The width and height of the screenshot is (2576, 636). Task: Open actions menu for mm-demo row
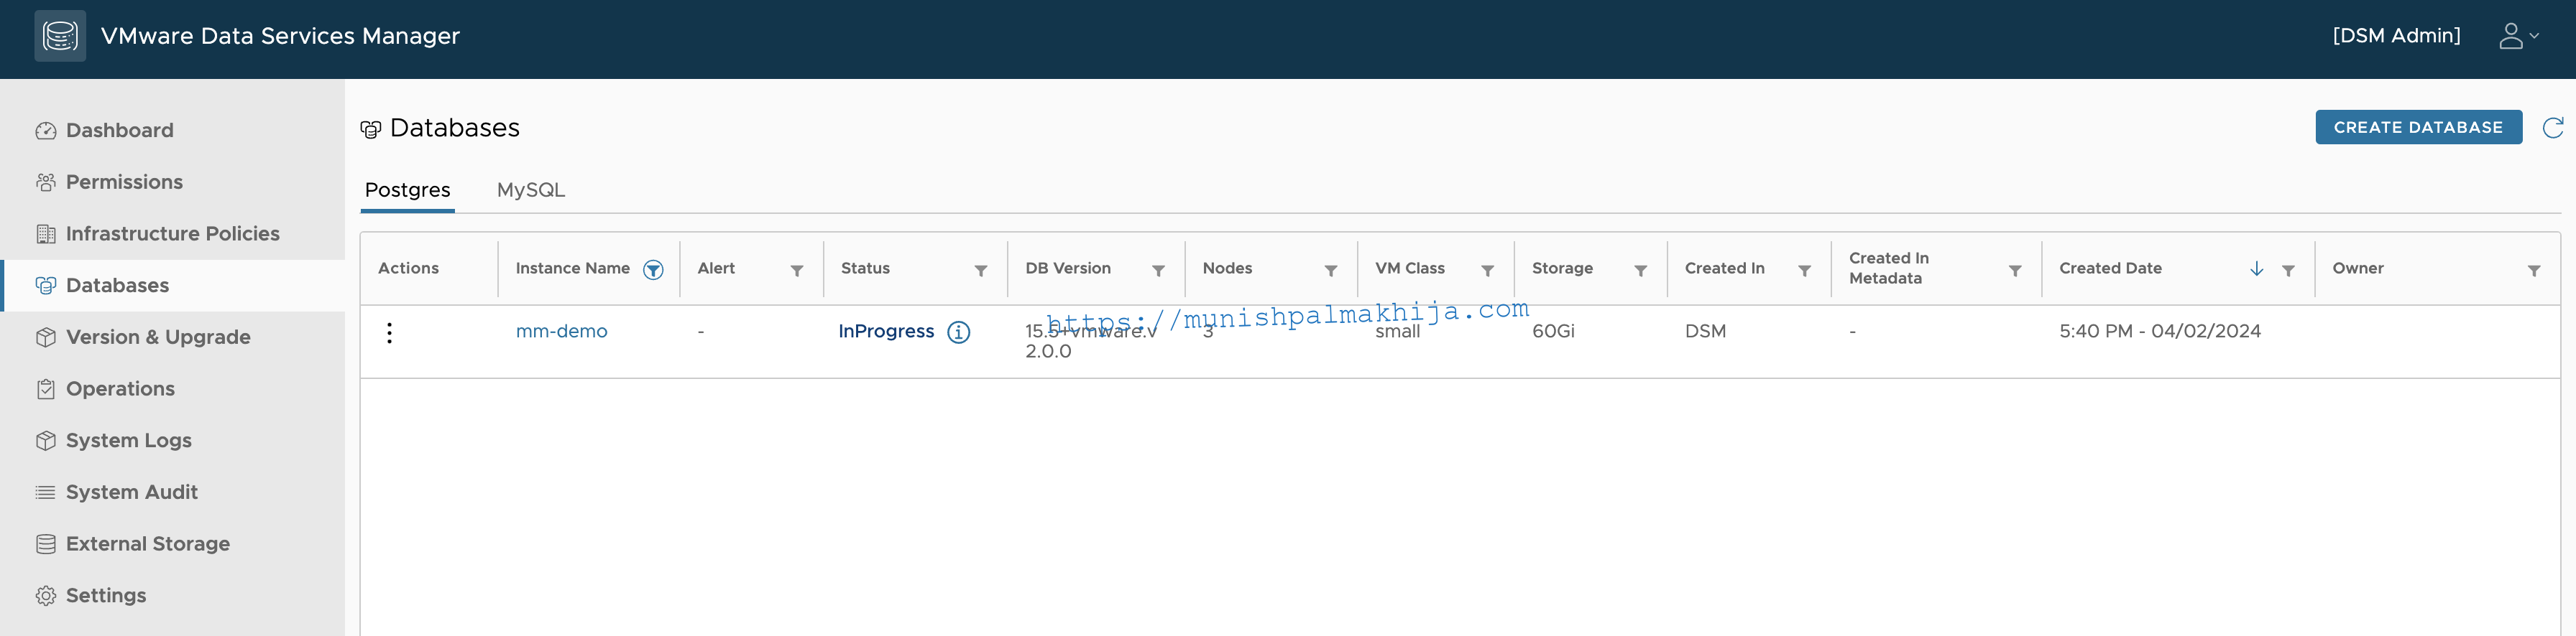click(389, 332)
